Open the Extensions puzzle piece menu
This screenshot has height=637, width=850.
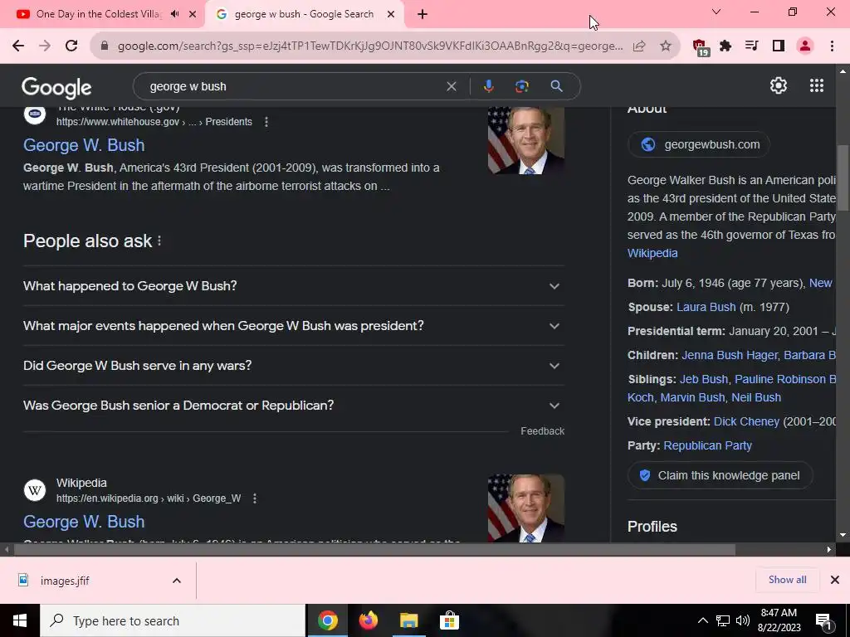725,46
